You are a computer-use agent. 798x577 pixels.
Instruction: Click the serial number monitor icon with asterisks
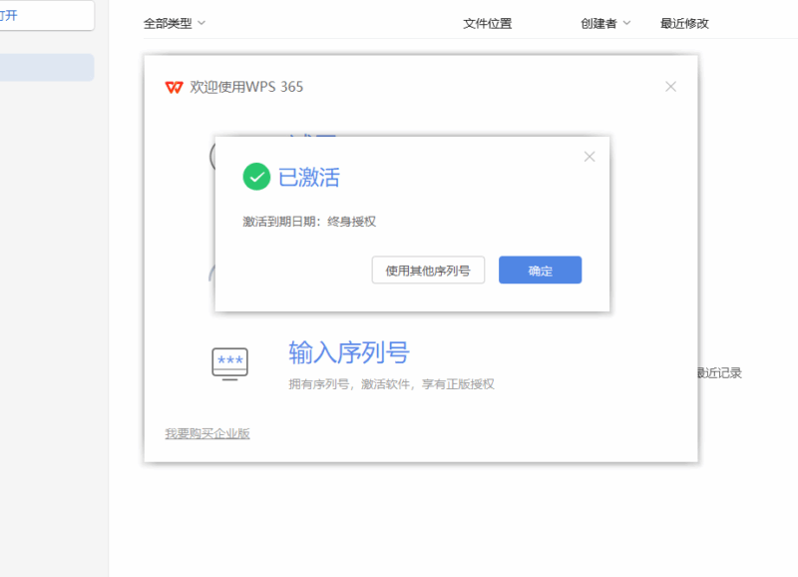pyautogui.click(x=229, y=362)
